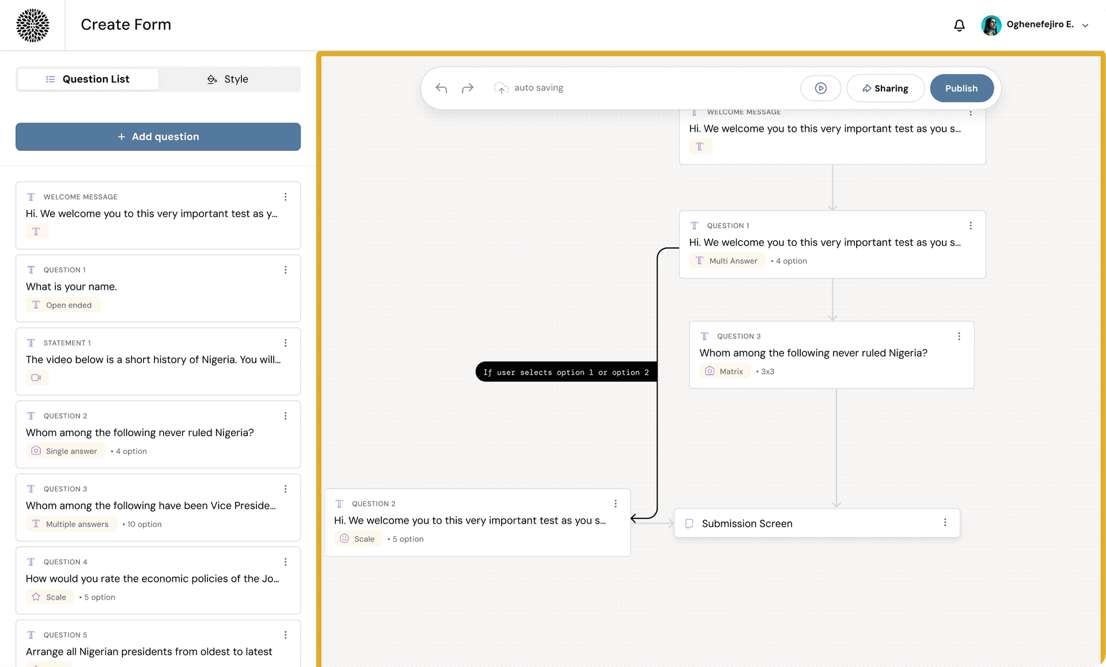Viewport: 1106px width, 667px height.
Task: Open sidebar Question 5 kebab menu
Action: (x=285, y=635)
